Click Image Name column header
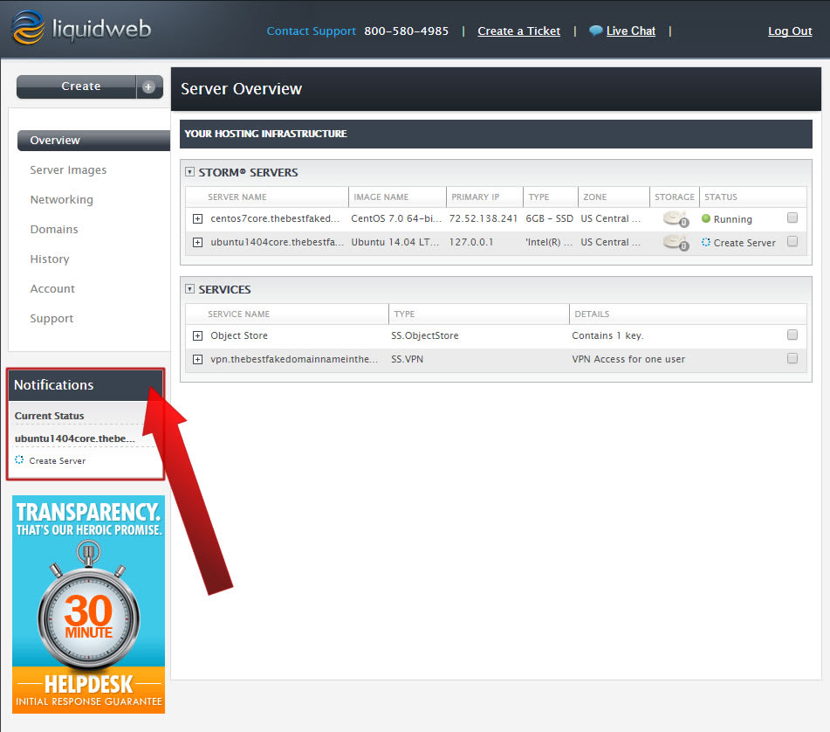 tap(381, 197)
